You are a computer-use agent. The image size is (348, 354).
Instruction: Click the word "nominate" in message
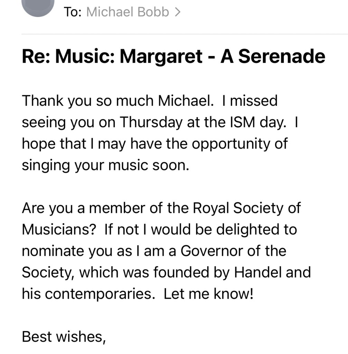pyautogui.click(x=48, y=251)
